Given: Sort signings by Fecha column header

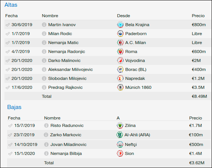Looking at the screenshot, I should [11, 16].
